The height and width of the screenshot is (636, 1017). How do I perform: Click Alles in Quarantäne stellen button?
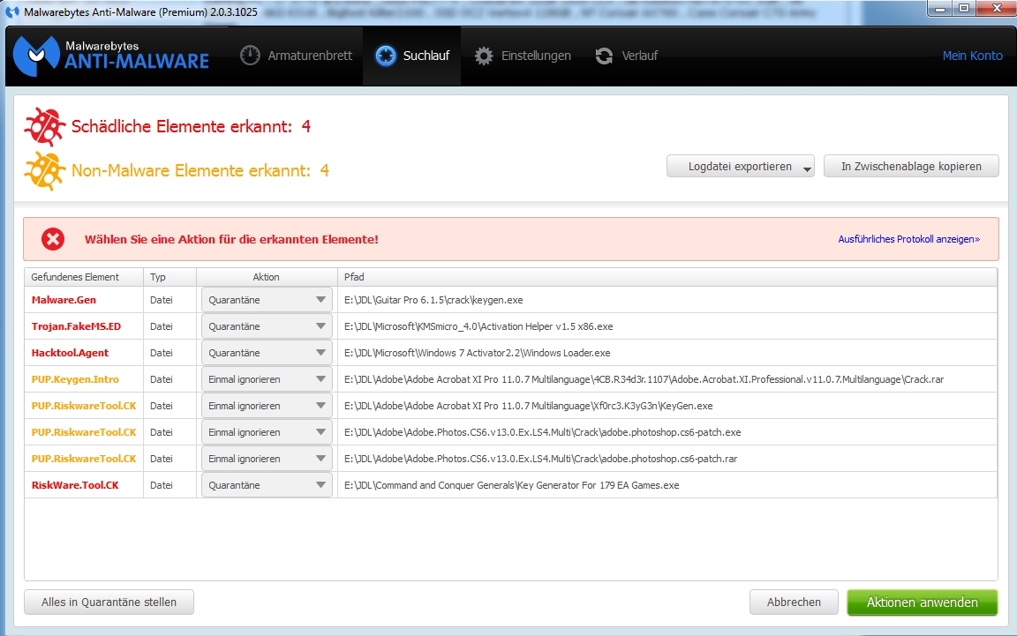(x=109, y=602)
